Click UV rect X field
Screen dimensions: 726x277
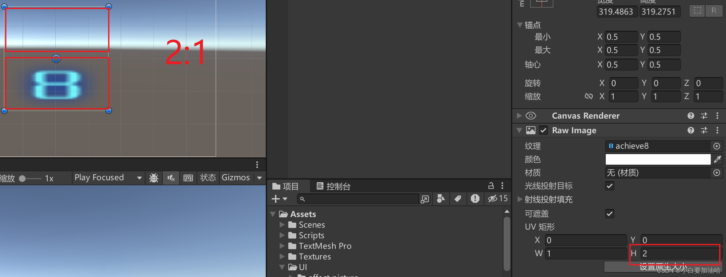pos(586,240)
